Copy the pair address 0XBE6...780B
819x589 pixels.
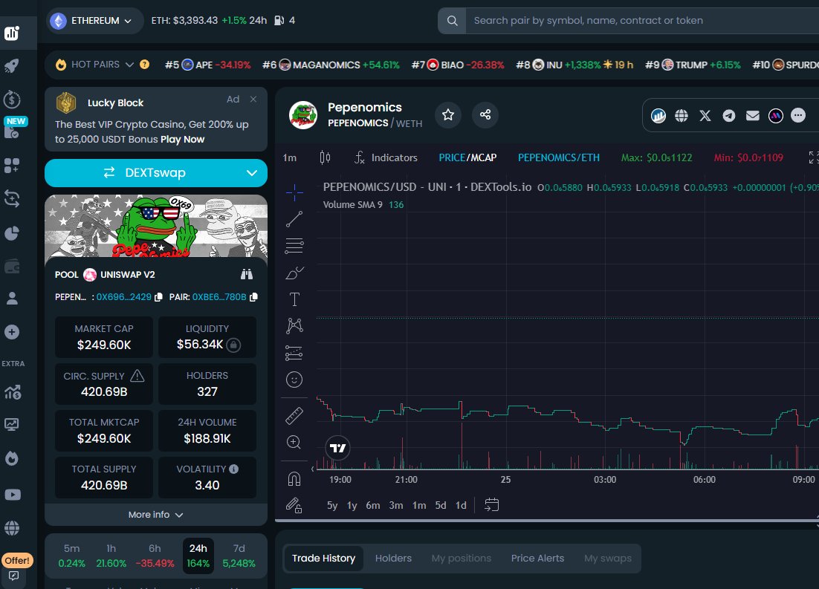click(x=254, y=296)
